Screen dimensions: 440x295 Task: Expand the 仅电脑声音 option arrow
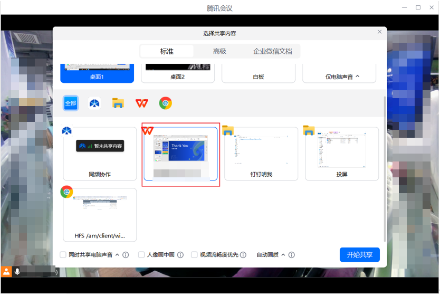[x=357, y=77]
